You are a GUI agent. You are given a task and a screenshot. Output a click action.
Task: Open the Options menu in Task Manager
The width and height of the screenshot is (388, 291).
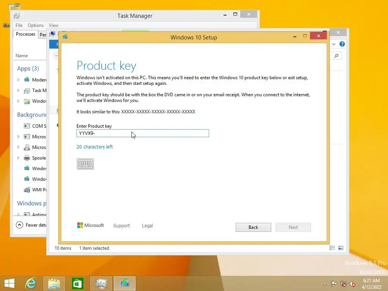pyautogui.click(x=36, y=25)
